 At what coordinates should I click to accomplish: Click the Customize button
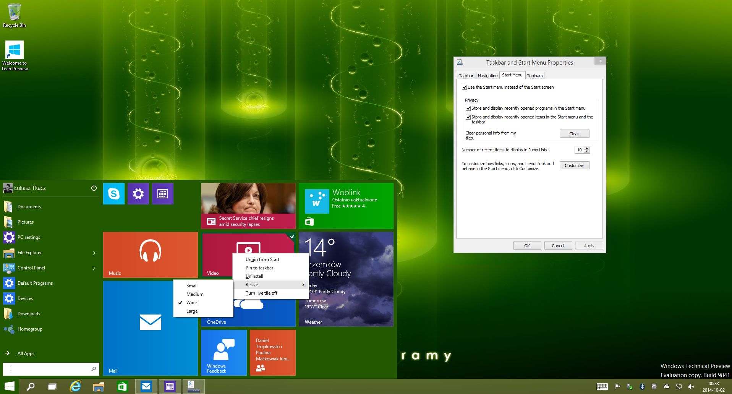574,165
